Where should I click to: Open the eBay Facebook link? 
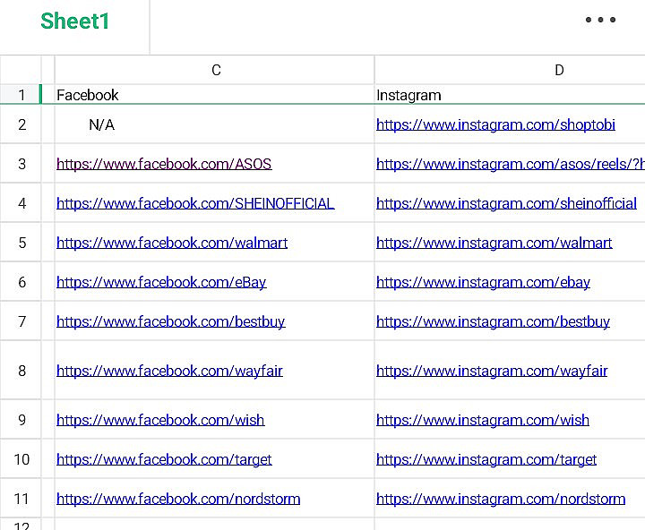(x=161, y=282)
